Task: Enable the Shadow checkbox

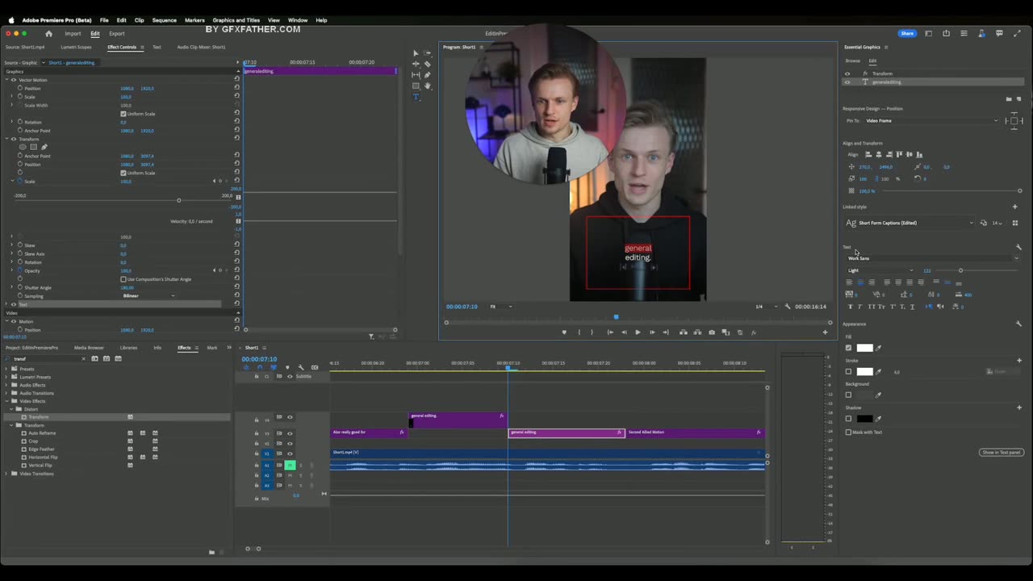Action: coord(848,419)
